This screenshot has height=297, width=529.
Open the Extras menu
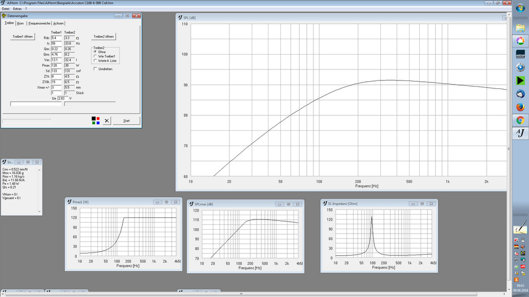click(17, 9)
